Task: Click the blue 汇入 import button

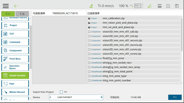Action: [175, 97]
